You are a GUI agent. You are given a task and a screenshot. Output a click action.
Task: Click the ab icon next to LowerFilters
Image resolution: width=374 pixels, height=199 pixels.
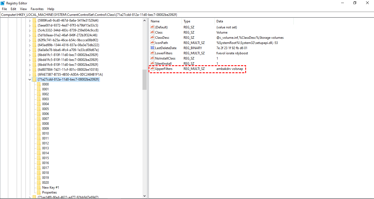point(152,53)
